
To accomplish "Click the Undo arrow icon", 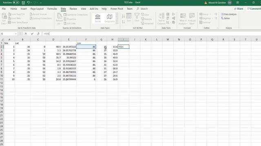I will (29, 2).
